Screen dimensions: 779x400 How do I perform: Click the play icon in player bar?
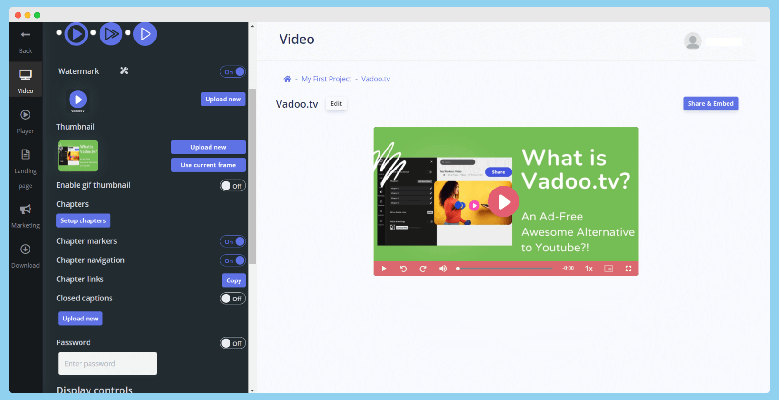[x=384, y=269]
